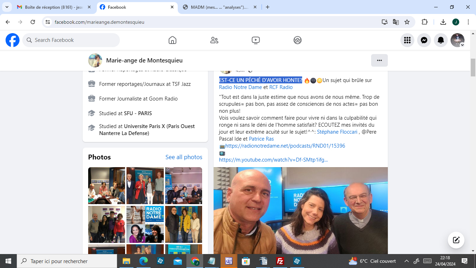Open the Groups icon in Facebook header

pos(297,40)
